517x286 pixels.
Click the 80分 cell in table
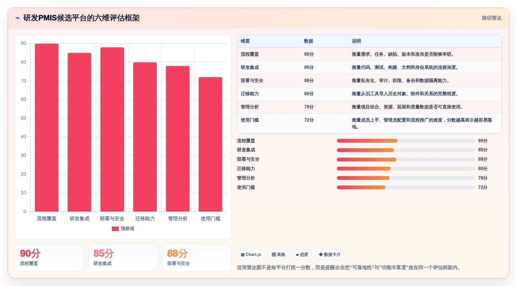click(309, 94)
